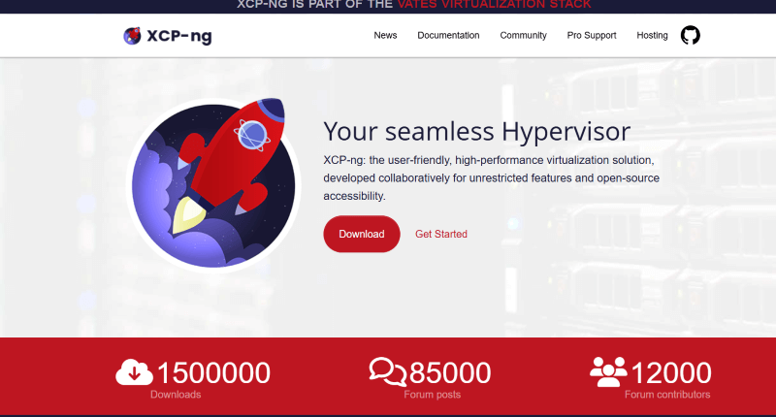This screenshot has height=417, width=776.
Task: Click the XCP-ng brand name text
Action: [179, 36]
